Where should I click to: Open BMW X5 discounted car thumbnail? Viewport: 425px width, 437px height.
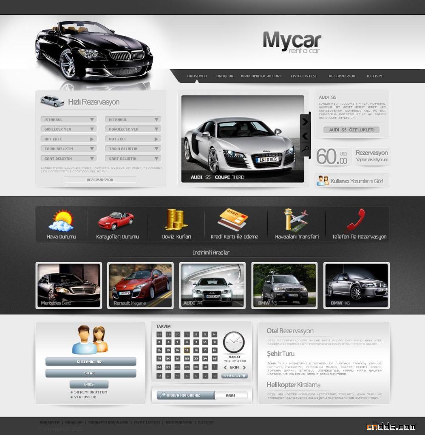[x=285, y=285]
